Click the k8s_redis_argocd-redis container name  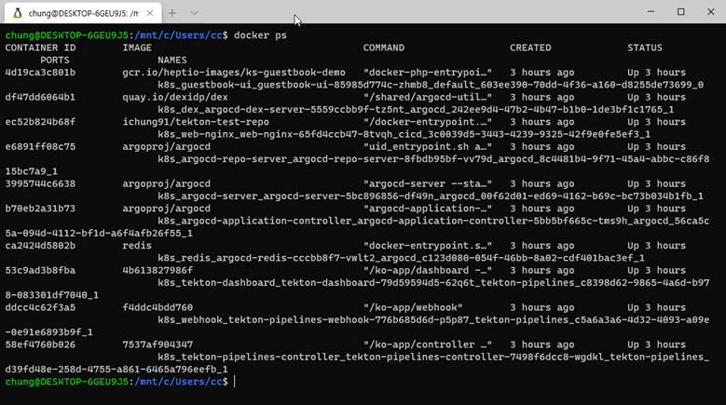click(x=401, y=258)
